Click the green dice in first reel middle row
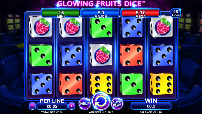 click(40, 55)
